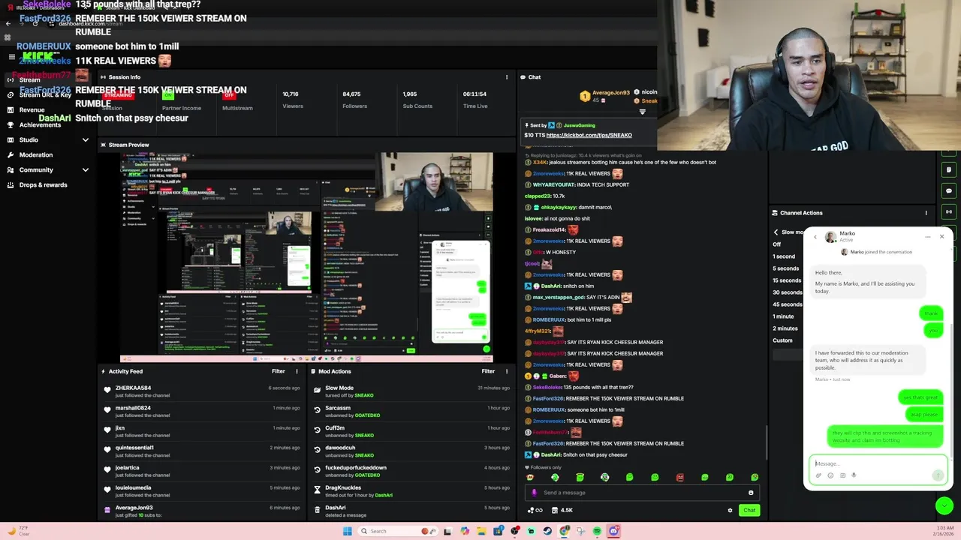Open emoji picker in support chat
Image resolution: width=961 pixels, height=540 pixels.
[830, 475]
